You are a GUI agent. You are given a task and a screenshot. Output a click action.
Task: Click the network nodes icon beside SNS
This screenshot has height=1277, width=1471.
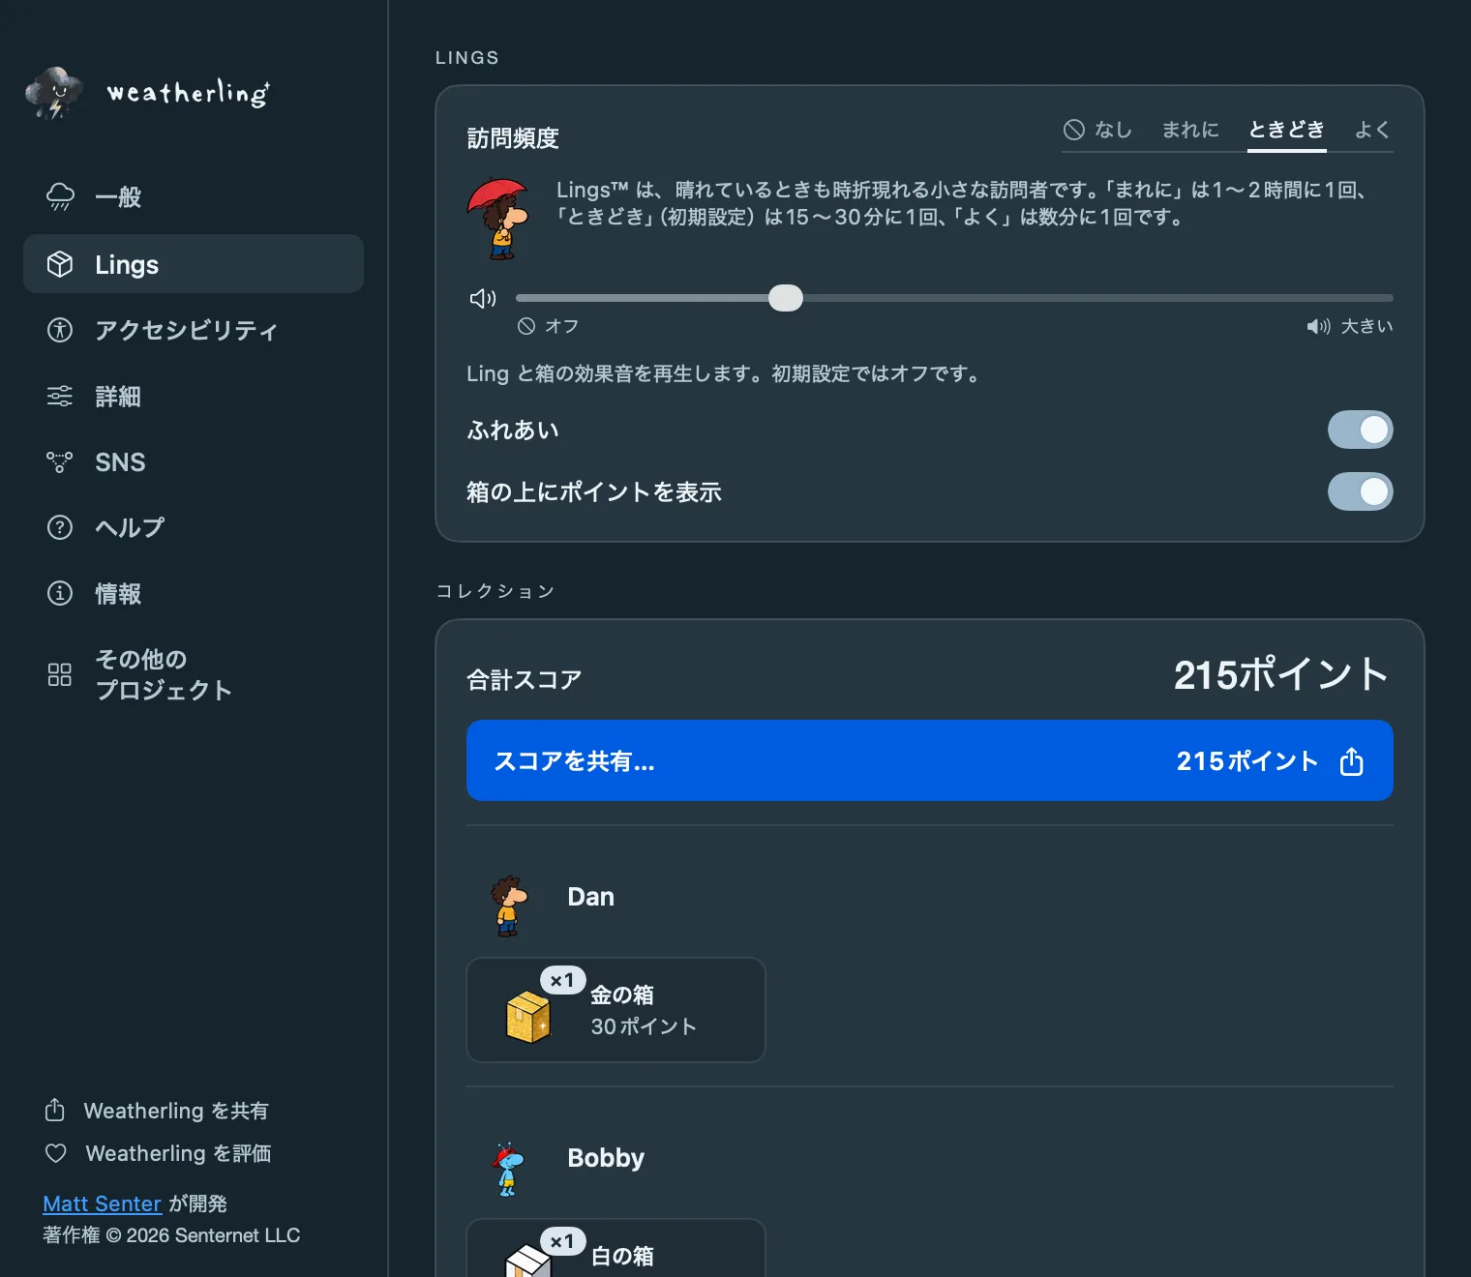click(x=60, y=461)
